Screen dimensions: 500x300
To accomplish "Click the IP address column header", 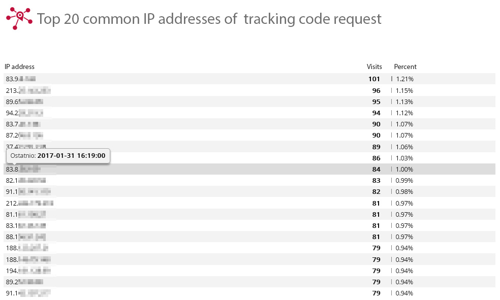I will click(x=19, y=66).
